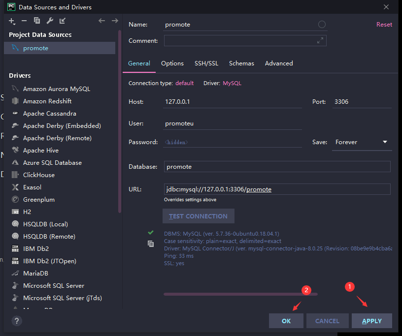This screenshot has width=402, height=336.
Task: Open the SSH/SSL tab
Action: coord(206,63)
